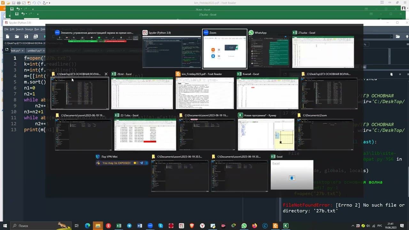Switch to the iTop VPN Mini window
The height and width of the screenshot is (230, 409).
122,163
